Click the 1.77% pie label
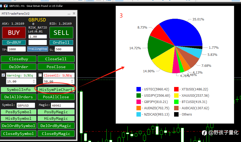The width and height of the screenshot is (241, 142). (214, 47)
